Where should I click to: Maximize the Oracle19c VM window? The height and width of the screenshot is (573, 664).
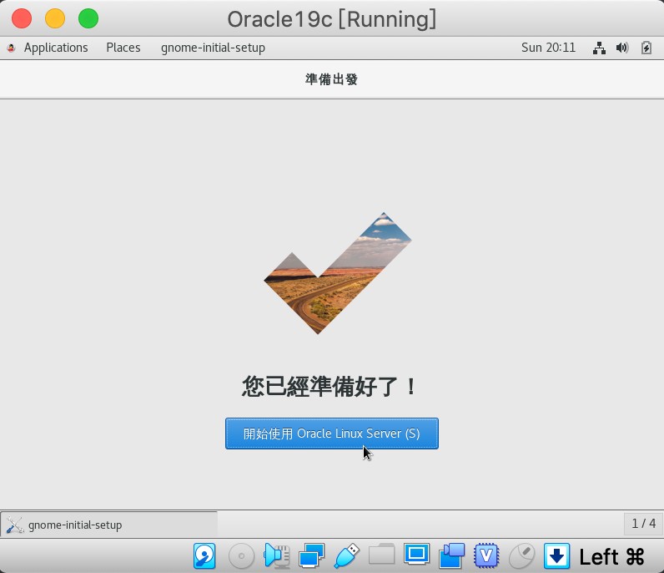pos(88,18)
